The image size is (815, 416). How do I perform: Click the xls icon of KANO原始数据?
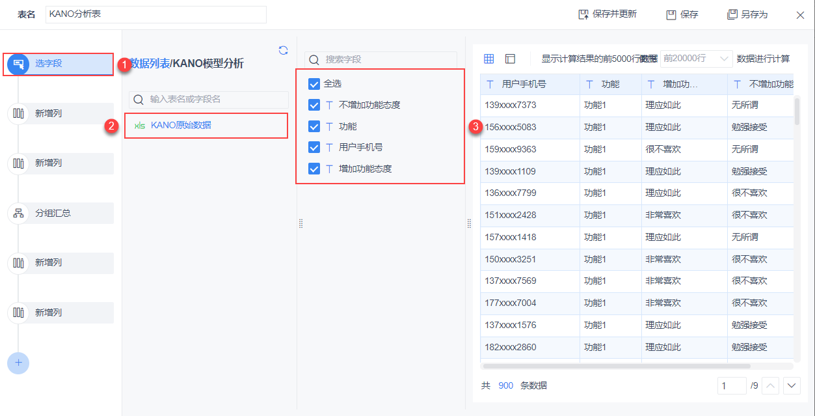tap(140, 126)
